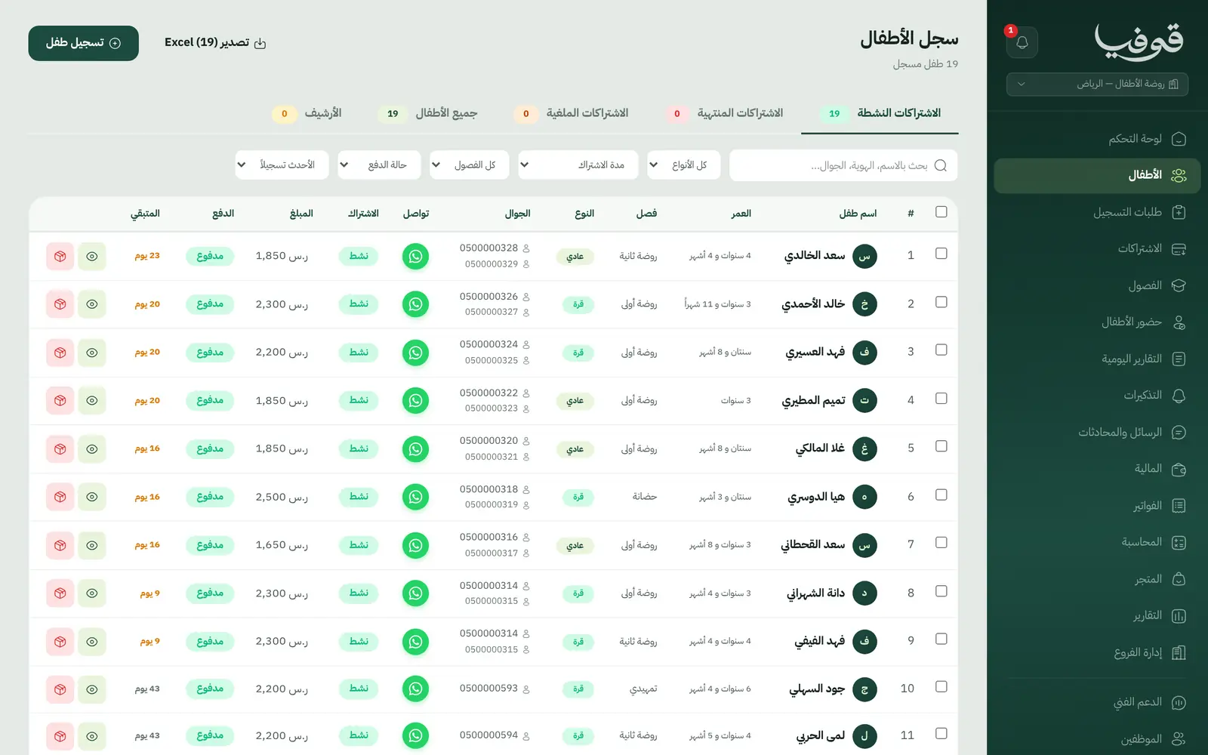Select checkbox for فهد الفيفي row

point(941,639)
